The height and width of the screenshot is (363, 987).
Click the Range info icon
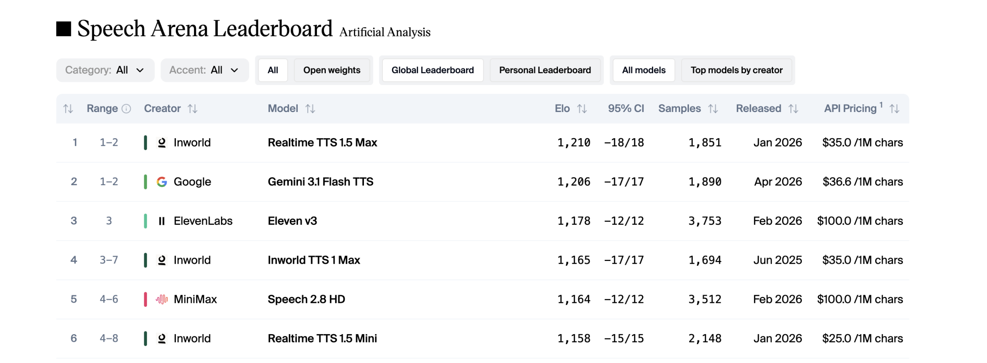pos(126,109)
